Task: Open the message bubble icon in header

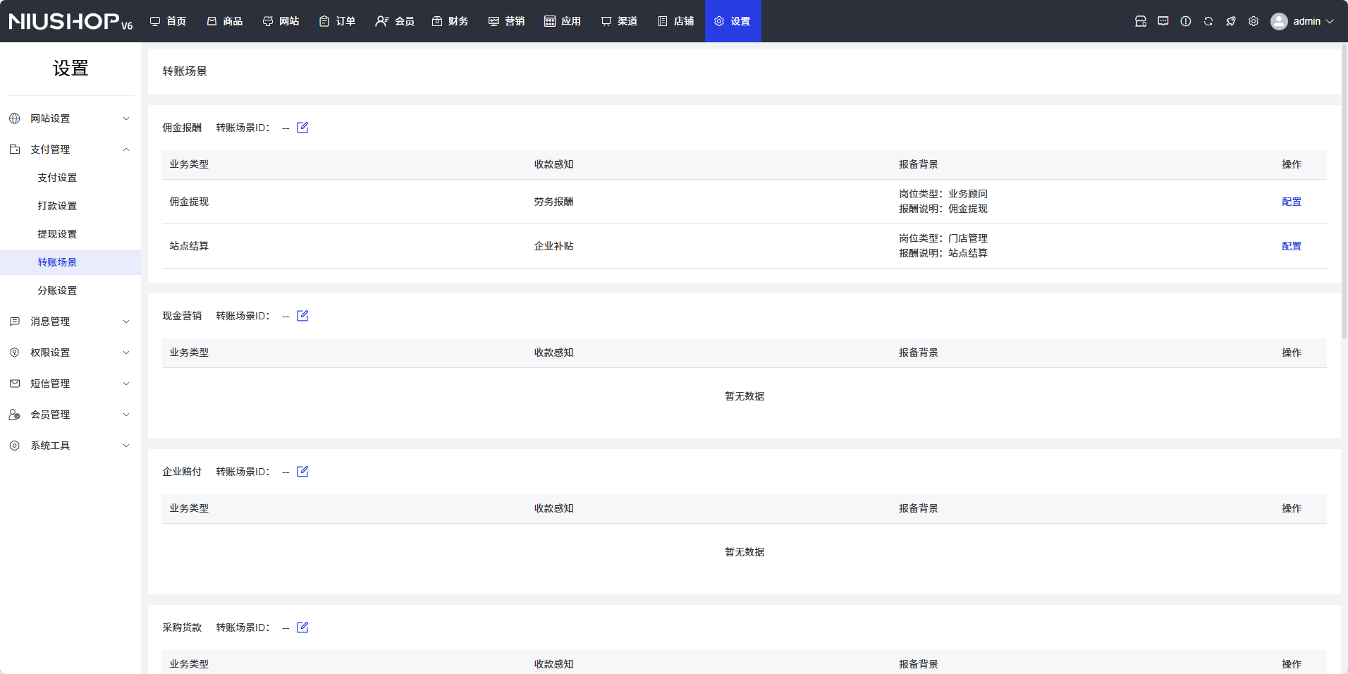Action: point(1163,21)
